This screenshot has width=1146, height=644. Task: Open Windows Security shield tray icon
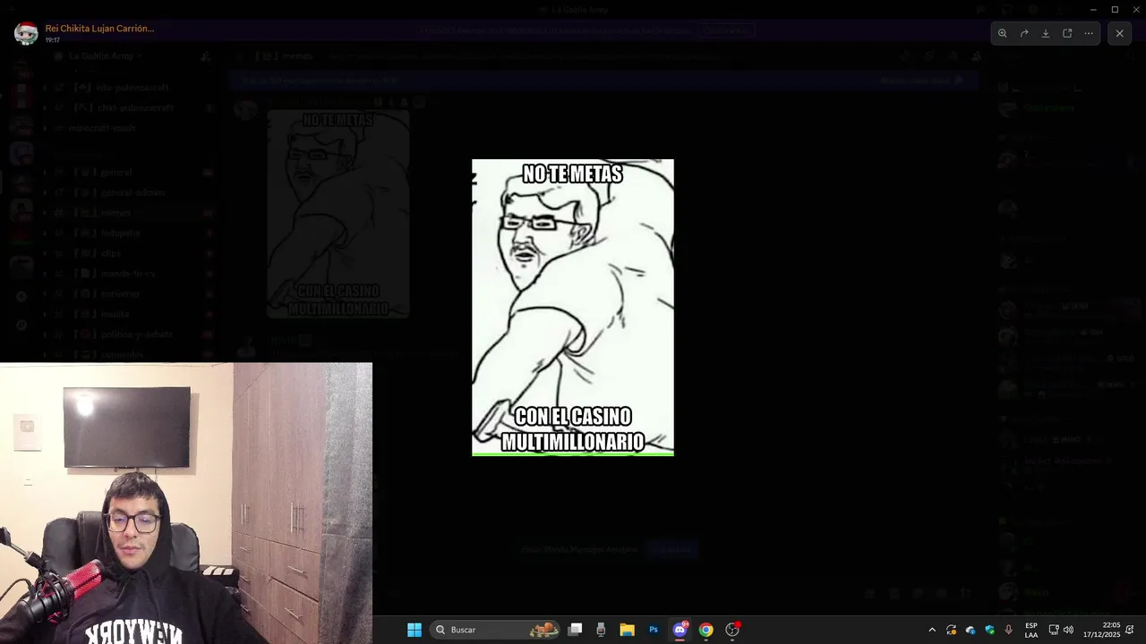point(990,630)
